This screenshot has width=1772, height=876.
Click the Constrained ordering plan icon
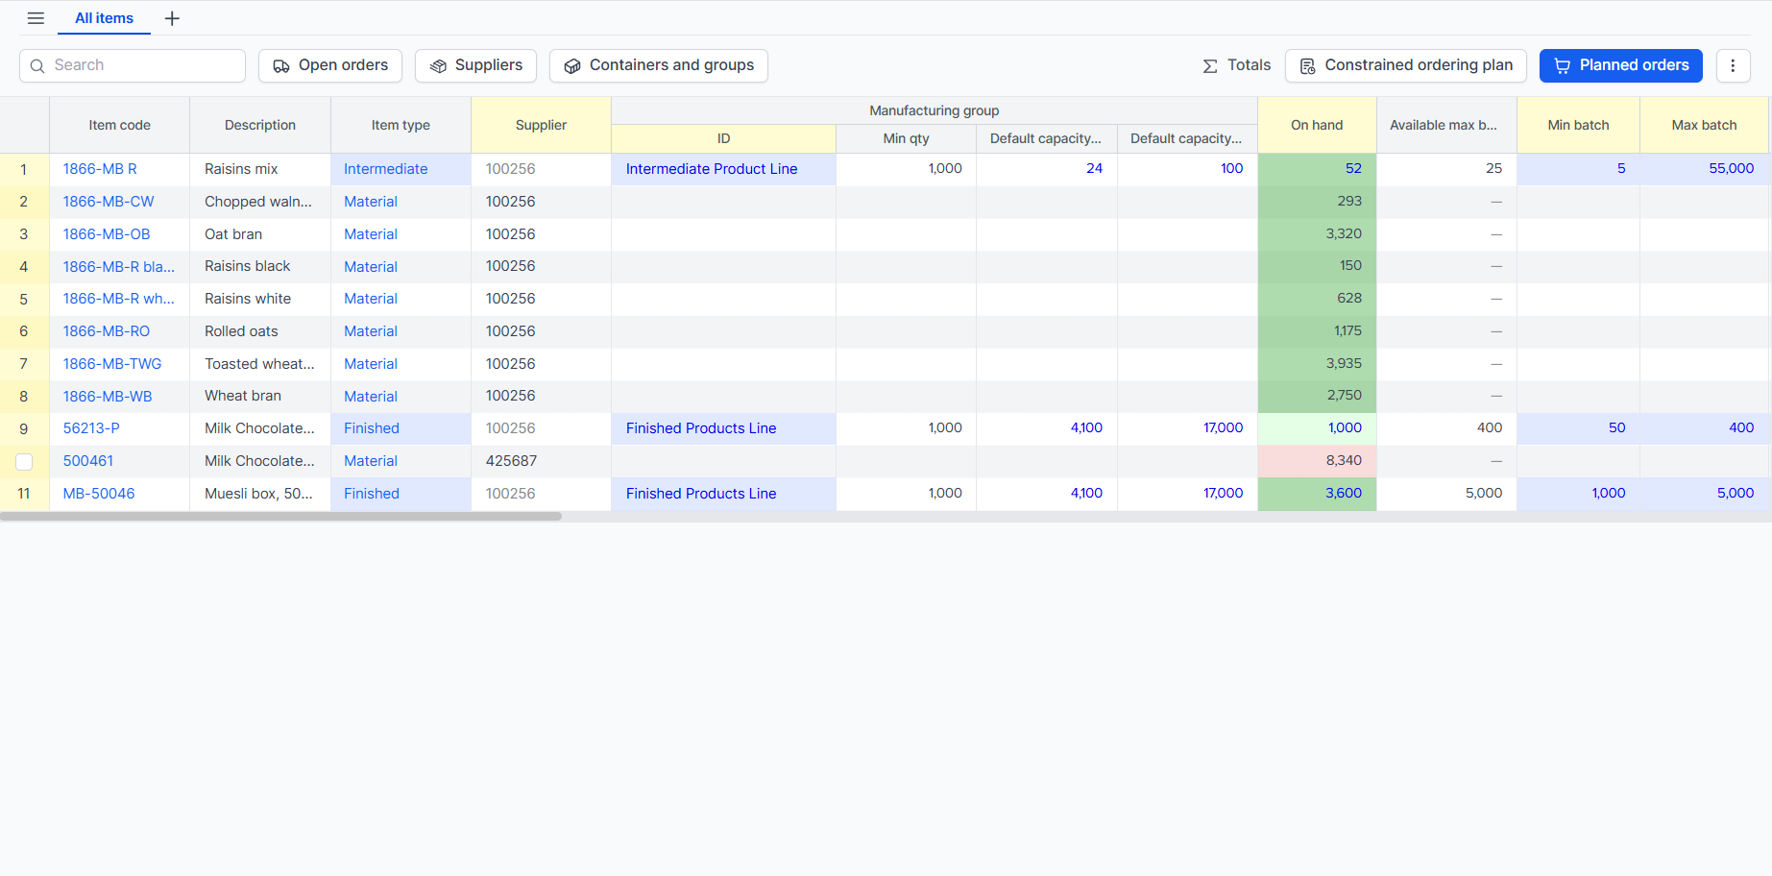click(1308, 66)
